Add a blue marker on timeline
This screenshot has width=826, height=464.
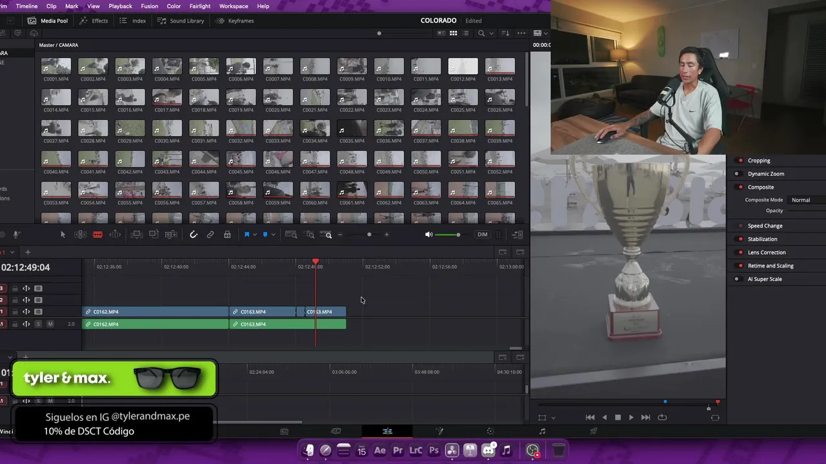[x=265, y=235]
